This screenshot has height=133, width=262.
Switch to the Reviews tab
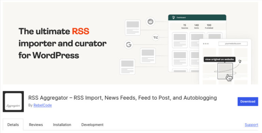(36, 125)
